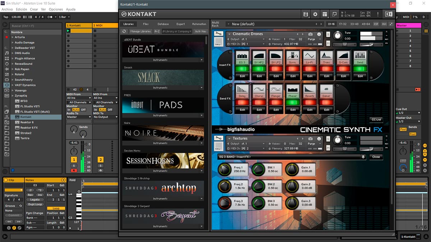Open wrench editor for Cinematic Drones

(x=218, y=34)
